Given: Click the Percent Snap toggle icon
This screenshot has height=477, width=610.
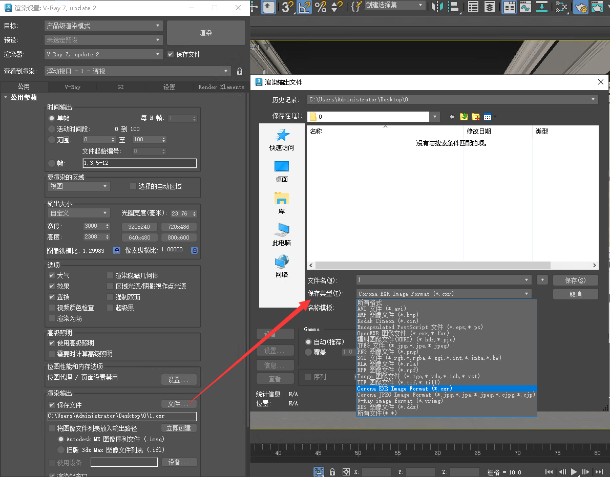Looking at the screenshot, I should [321, 7].
